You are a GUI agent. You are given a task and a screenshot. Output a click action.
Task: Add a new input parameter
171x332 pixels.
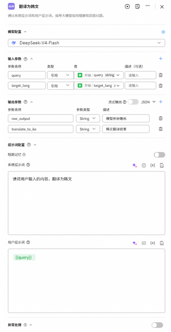coord(161,58)
